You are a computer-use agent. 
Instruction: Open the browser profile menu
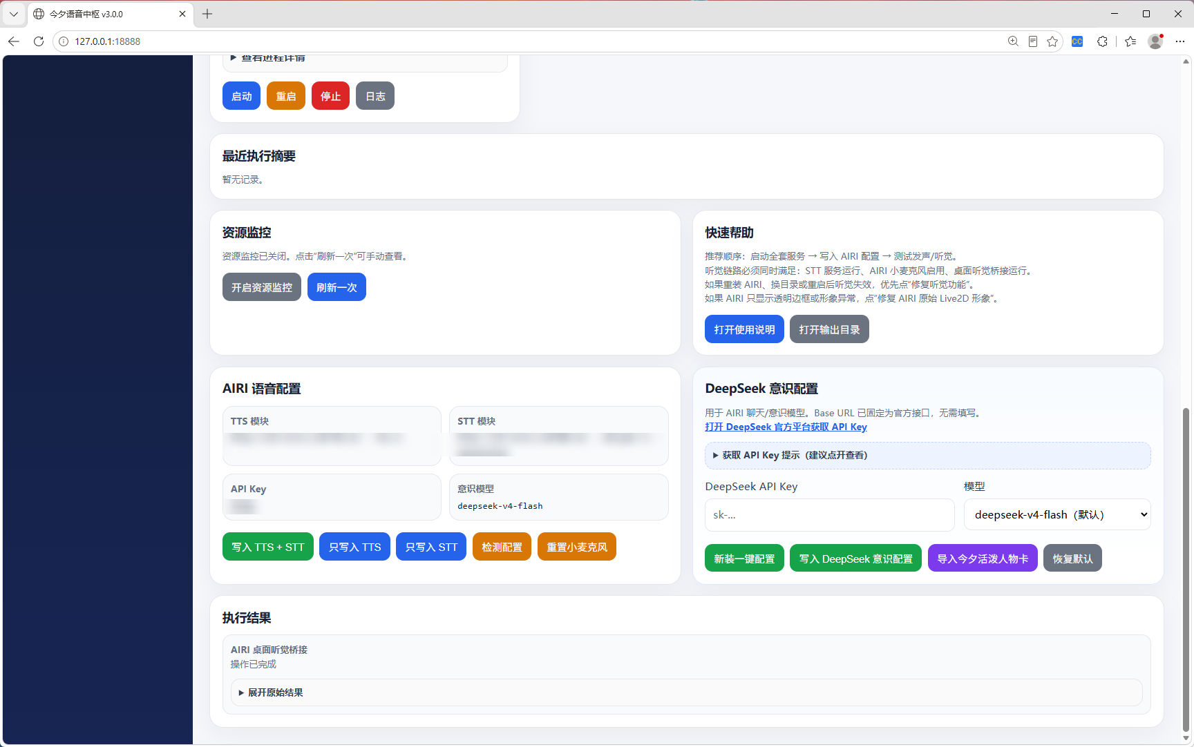1155,41
